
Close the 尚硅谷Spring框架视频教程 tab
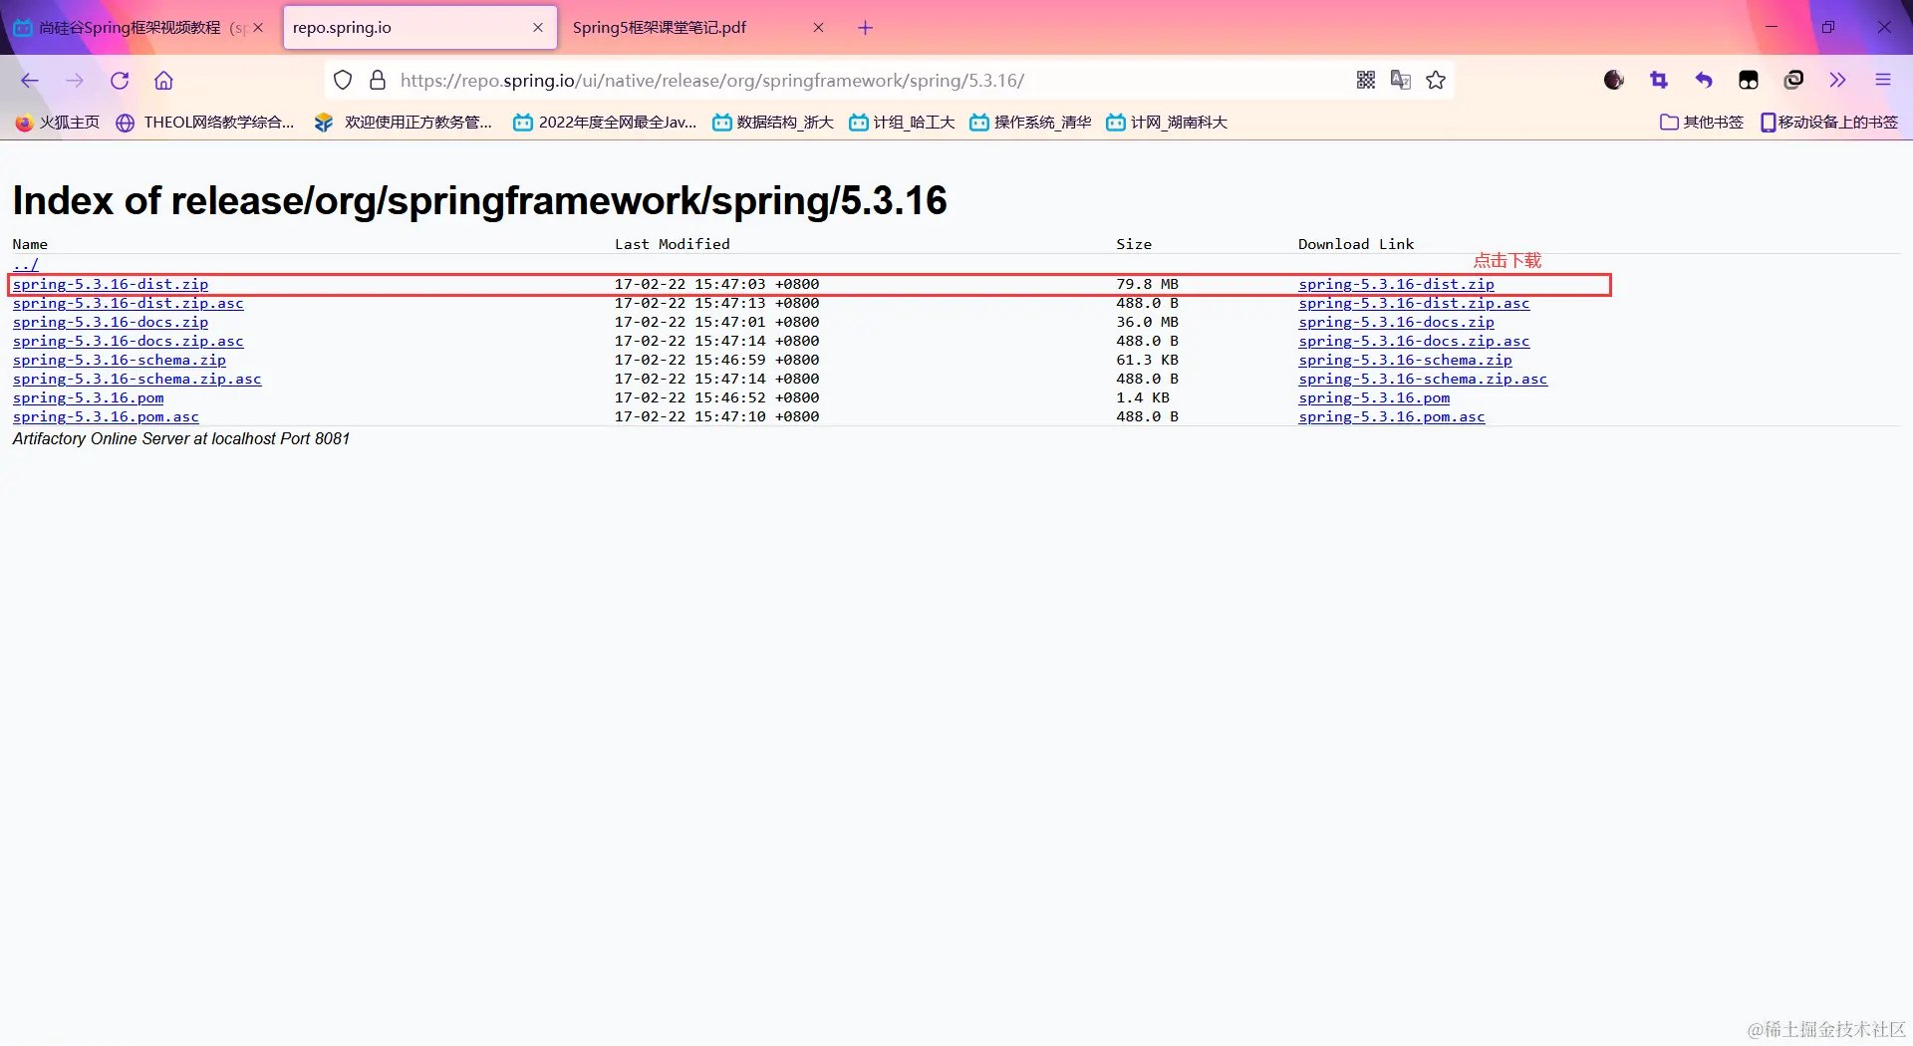click(258, 28)
